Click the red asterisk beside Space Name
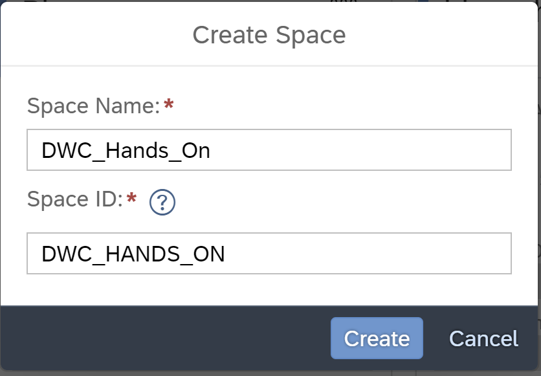541x376 pixels. coord(169,103)
